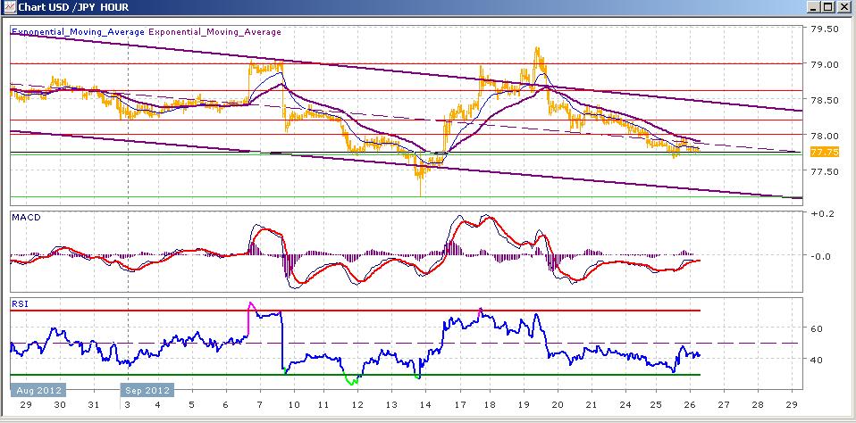Click the +0.2 MACD scale label

coord(822,213)
